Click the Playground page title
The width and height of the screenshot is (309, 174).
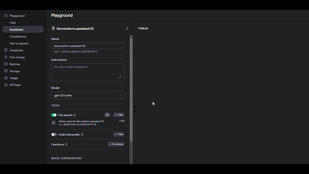click(62, 15)
